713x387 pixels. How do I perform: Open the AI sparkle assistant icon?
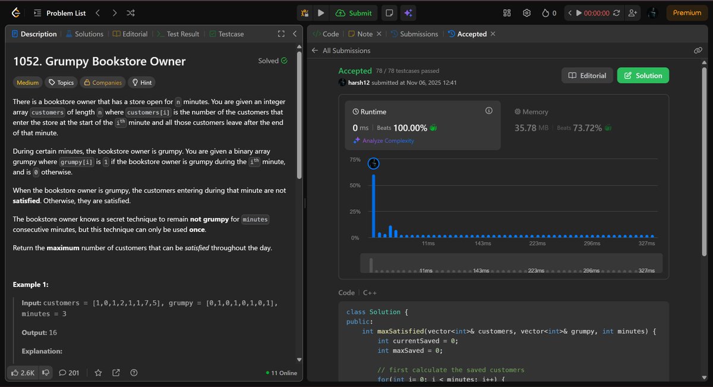click(408, 12)
